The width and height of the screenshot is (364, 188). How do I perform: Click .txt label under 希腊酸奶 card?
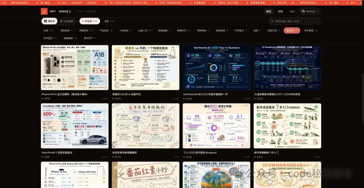176,157
